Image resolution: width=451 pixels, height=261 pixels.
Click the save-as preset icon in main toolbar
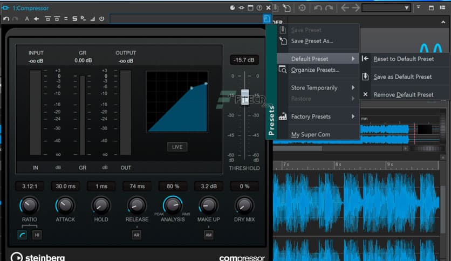286,8
